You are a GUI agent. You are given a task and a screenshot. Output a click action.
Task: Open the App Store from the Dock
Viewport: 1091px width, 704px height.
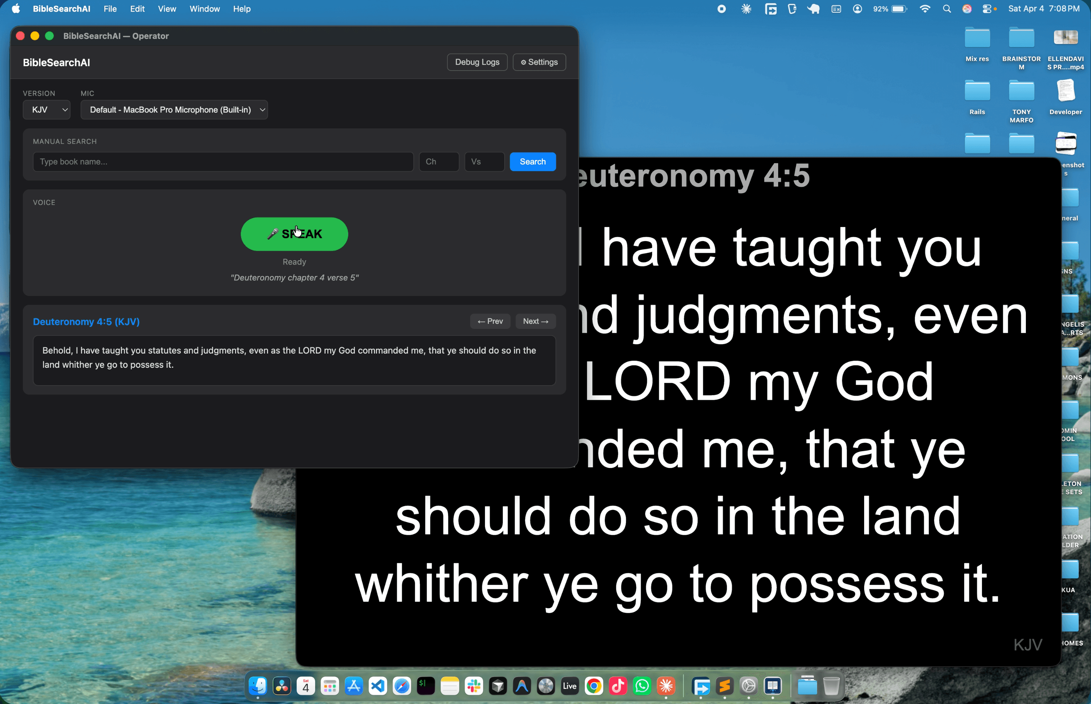pyautogui.click(x=354, y=686)
